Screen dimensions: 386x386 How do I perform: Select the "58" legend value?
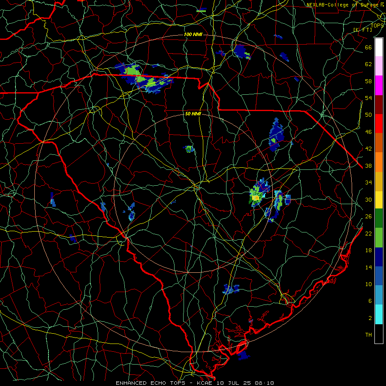368,81
